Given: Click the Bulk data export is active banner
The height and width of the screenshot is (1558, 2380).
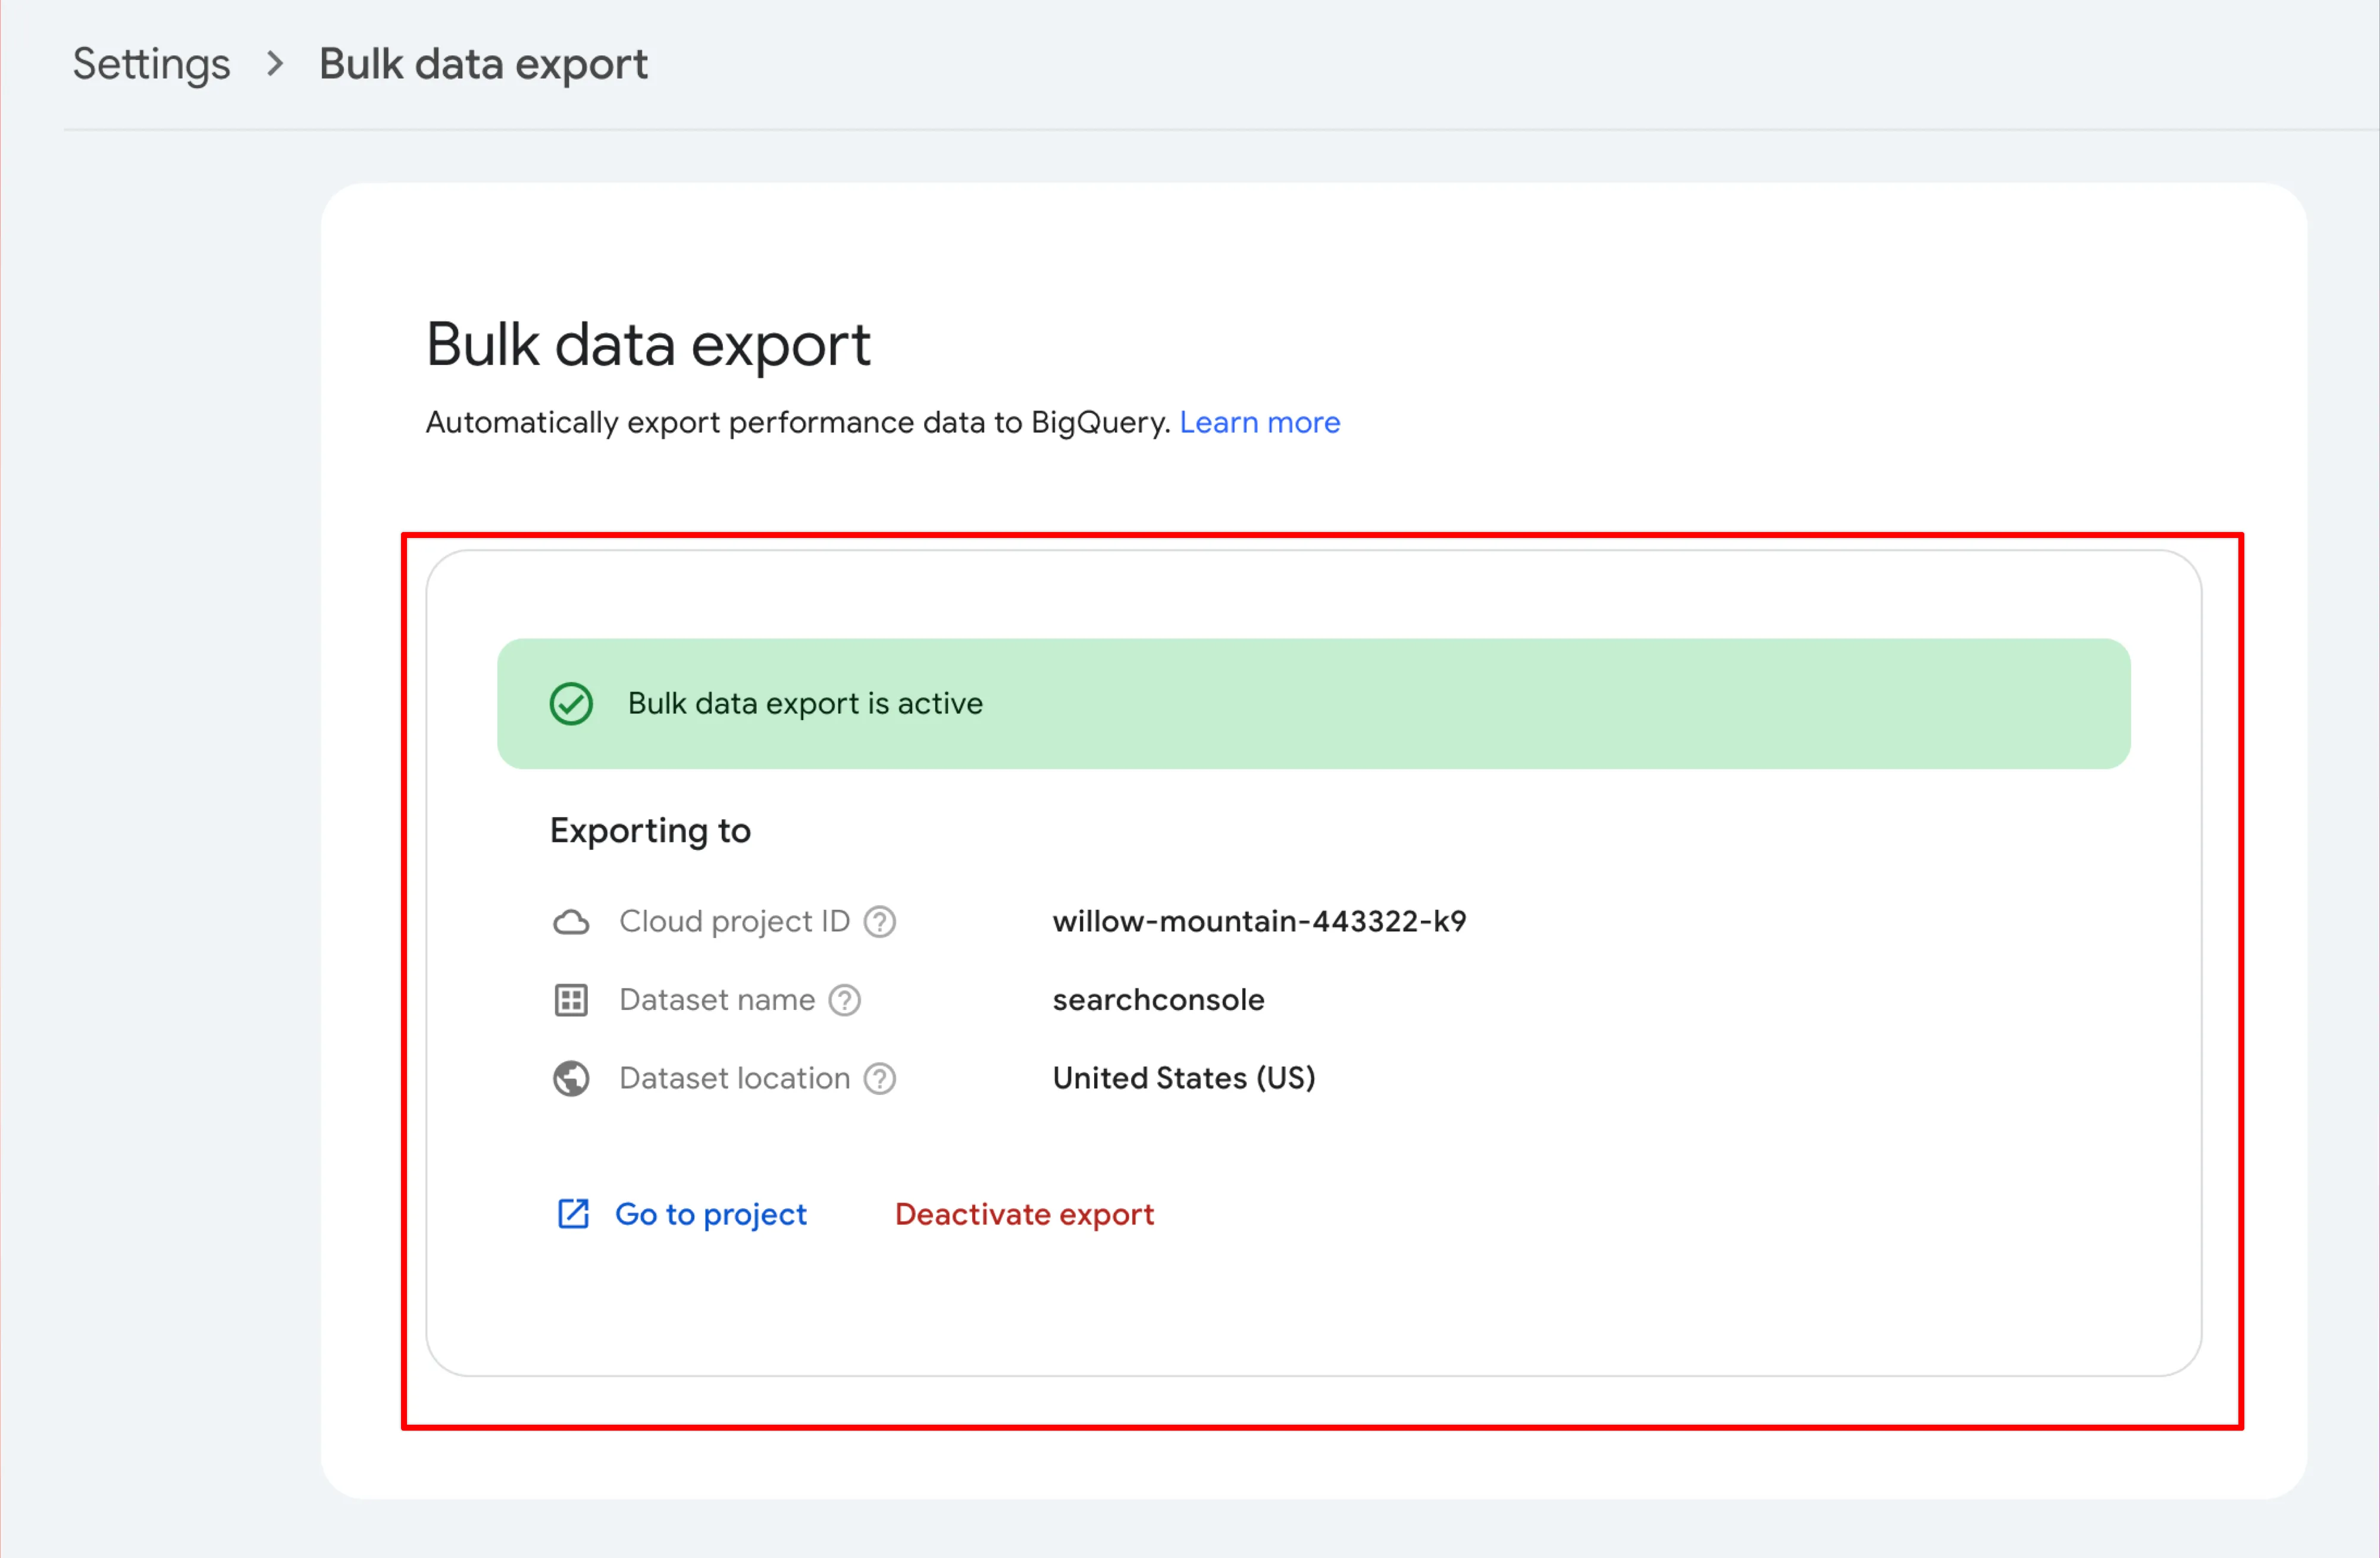Looking at the screenshot, I should coord(1313,704).
